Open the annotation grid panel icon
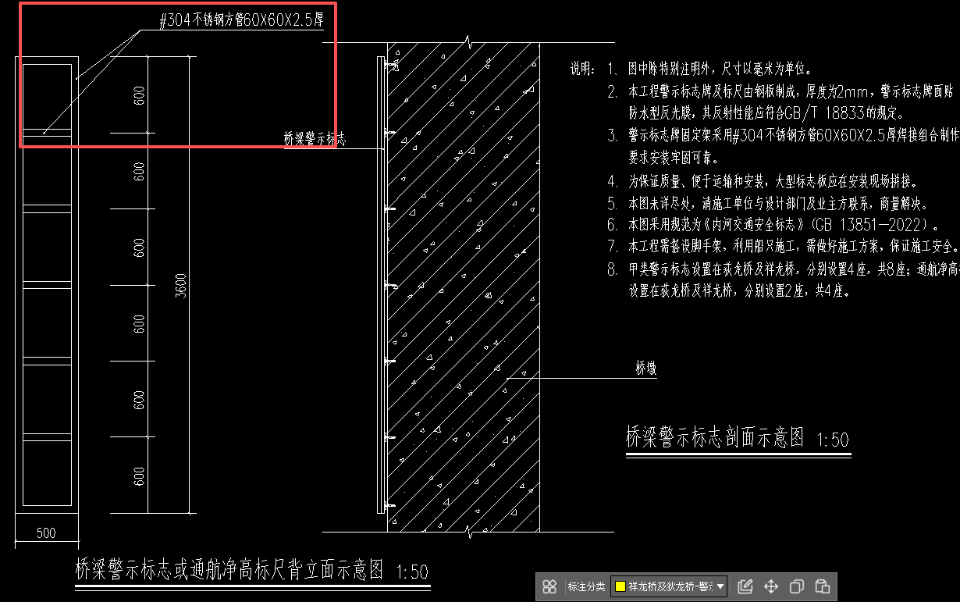Viewport: 960px width, 602px height. click(x=550, y=586)
